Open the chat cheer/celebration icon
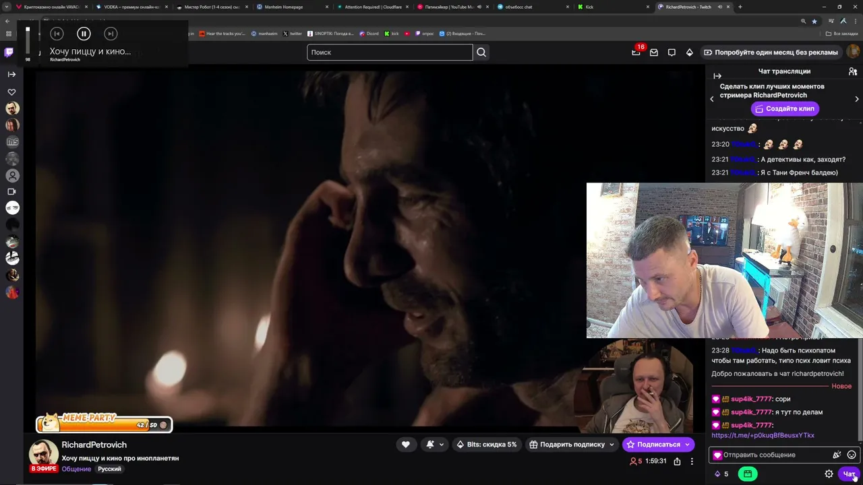 [x=837, y=455]
